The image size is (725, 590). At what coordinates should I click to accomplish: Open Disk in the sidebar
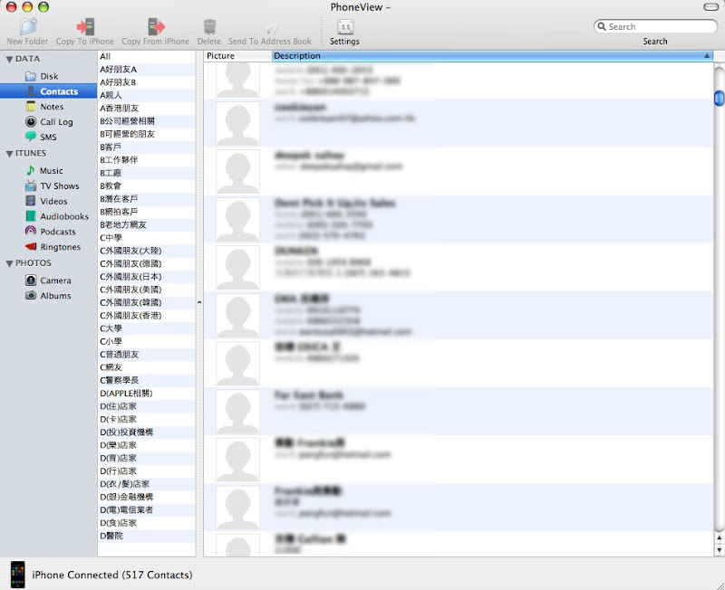49,76
